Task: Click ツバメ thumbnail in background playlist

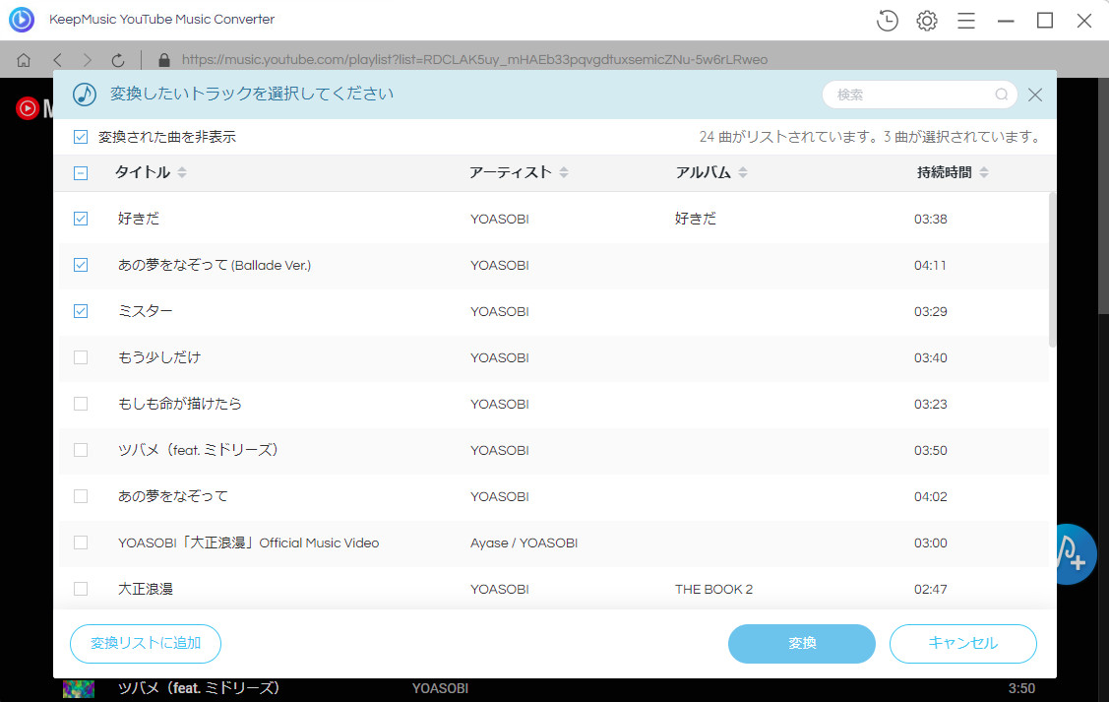Action: [x=79, y=688]
